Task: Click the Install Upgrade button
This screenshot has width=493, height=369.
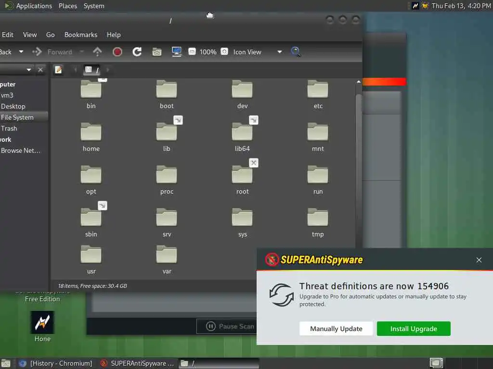Action: [x=414, y=329]
